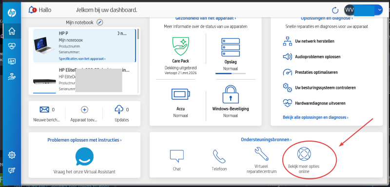Screen dimensions: 390x187
Task: Click the gauge icon beside Prestaties optimaliseren
Action: [x=288, y=72]
